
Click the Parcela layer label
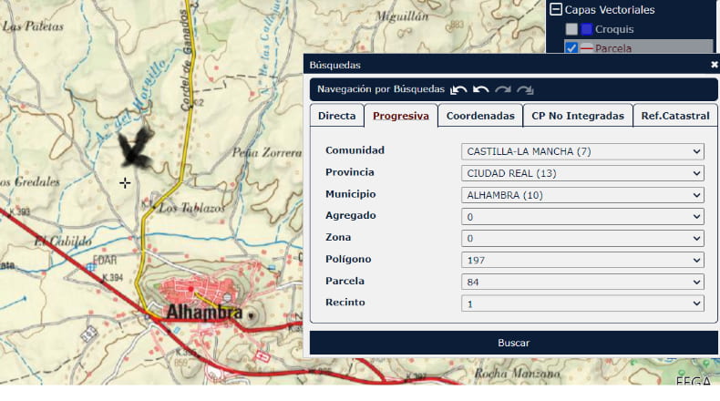(613, 47)
